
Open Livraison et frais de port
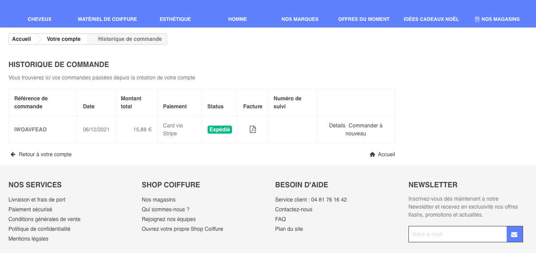click(x=37, y=200)
